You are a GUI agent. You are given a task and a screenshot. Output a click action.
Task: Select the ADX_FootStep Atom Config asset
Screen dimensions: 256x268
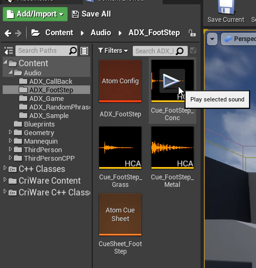pyautogui.click(x=121, y=81)
